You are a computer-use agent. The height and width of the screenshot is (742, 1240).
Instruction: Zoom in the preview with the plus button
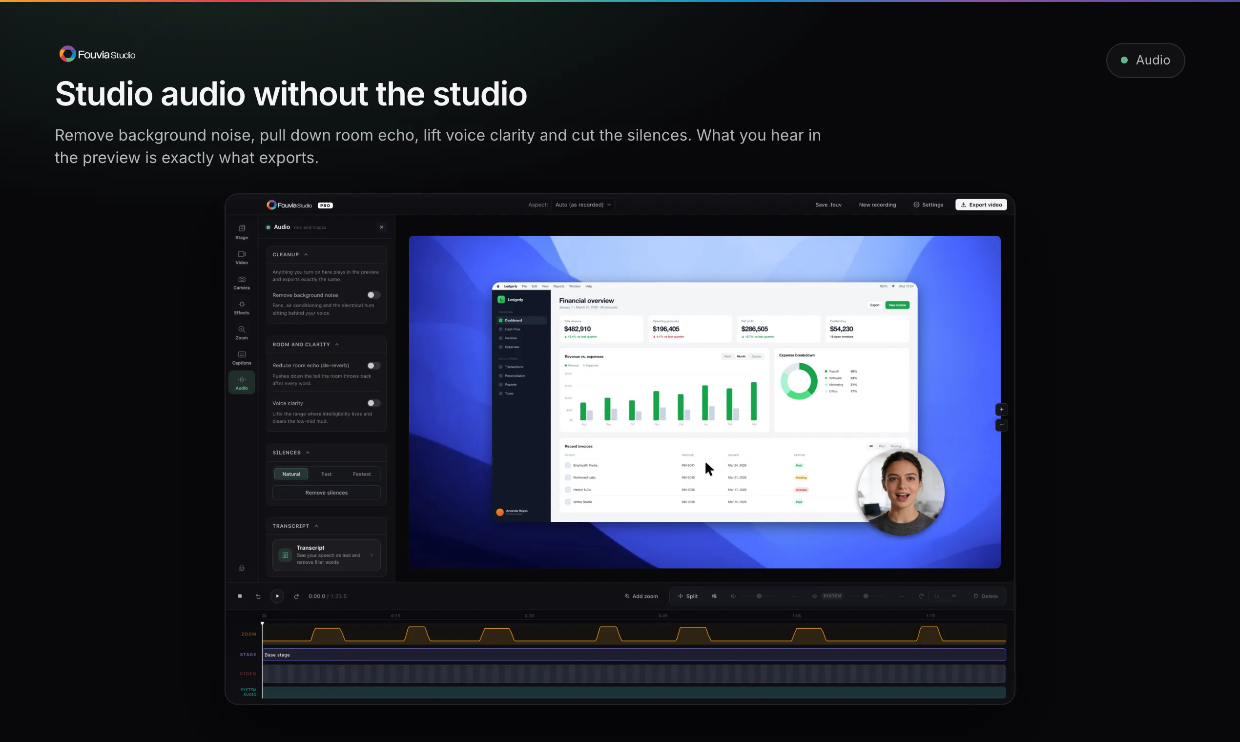(x=1001, y=410)
